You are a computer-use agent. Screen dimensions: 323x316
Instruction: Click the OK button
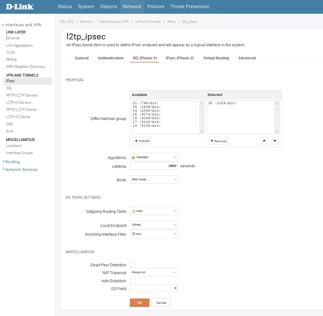(x=139, y=303)
